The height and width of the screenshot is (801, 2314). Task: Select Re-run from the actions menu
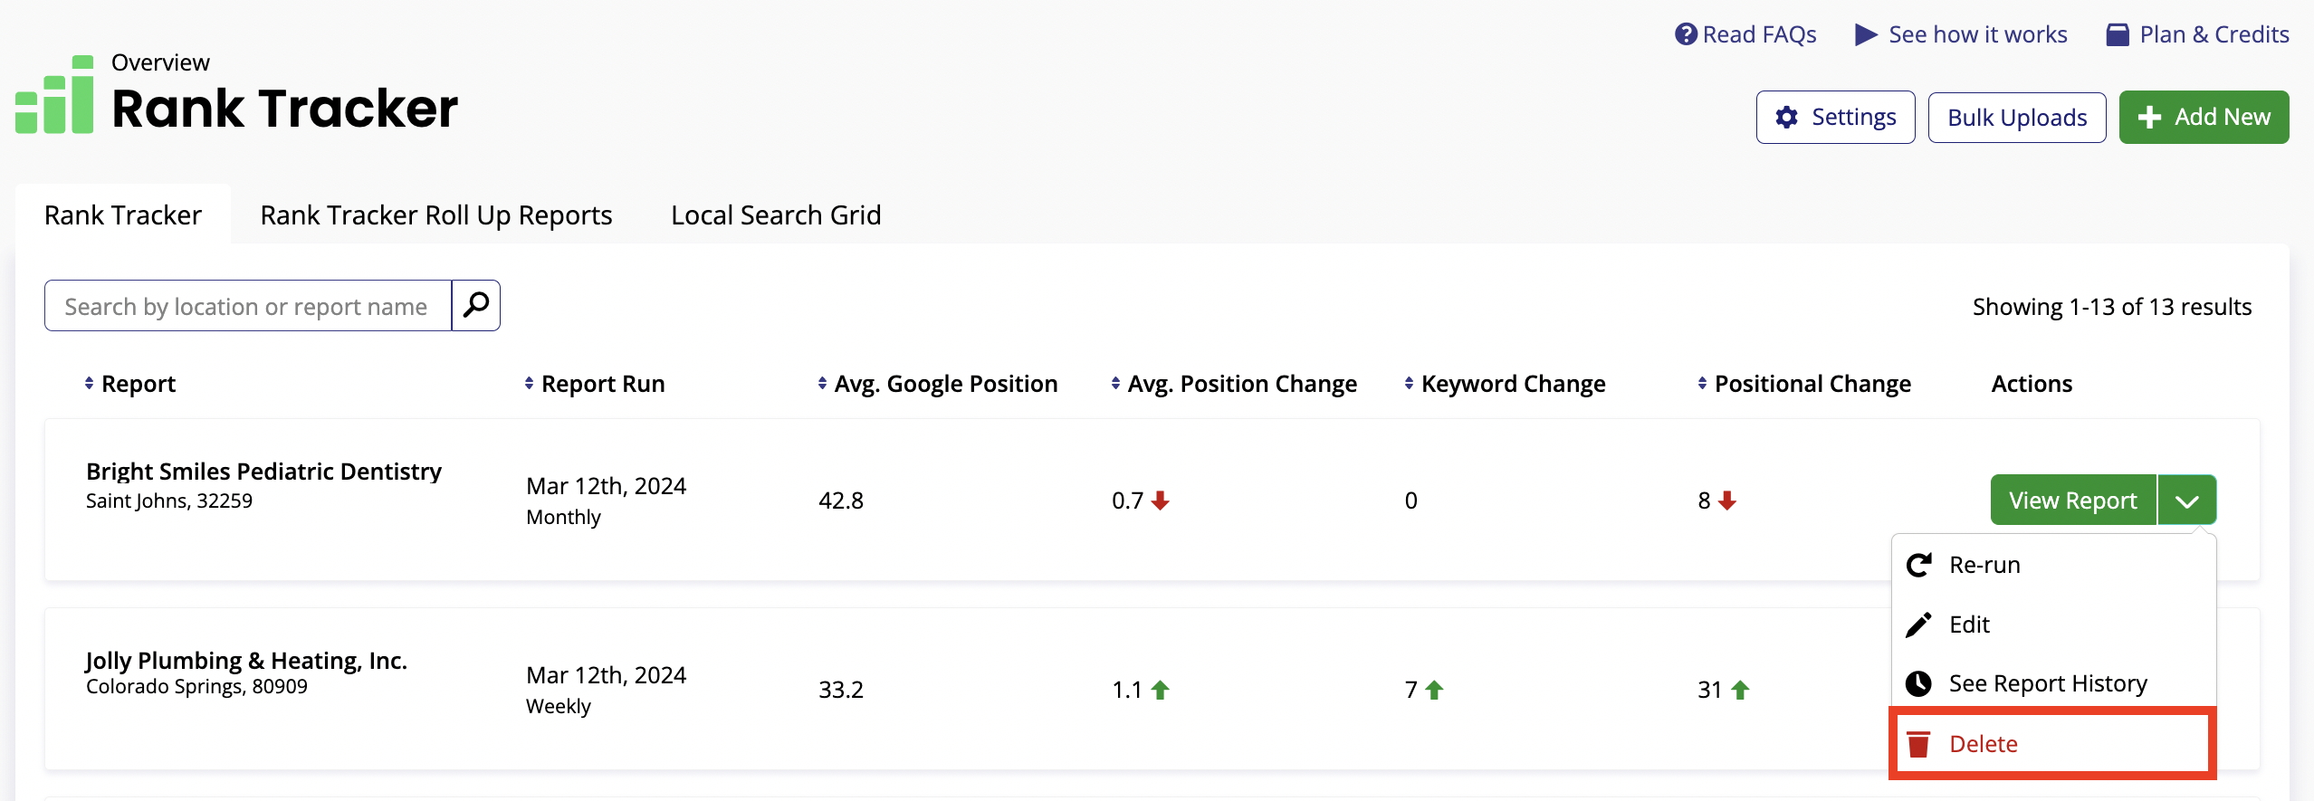[x=1984, y=565]
